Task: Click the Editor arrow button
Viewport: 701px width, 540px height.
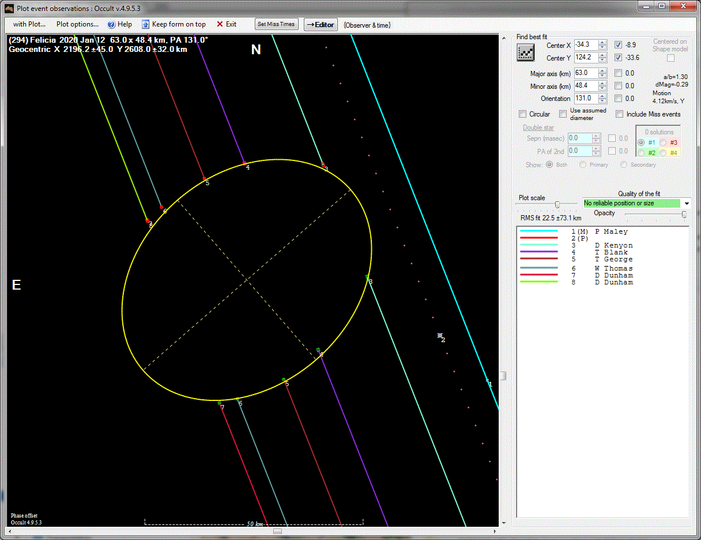Action: (x=320, y=24)
